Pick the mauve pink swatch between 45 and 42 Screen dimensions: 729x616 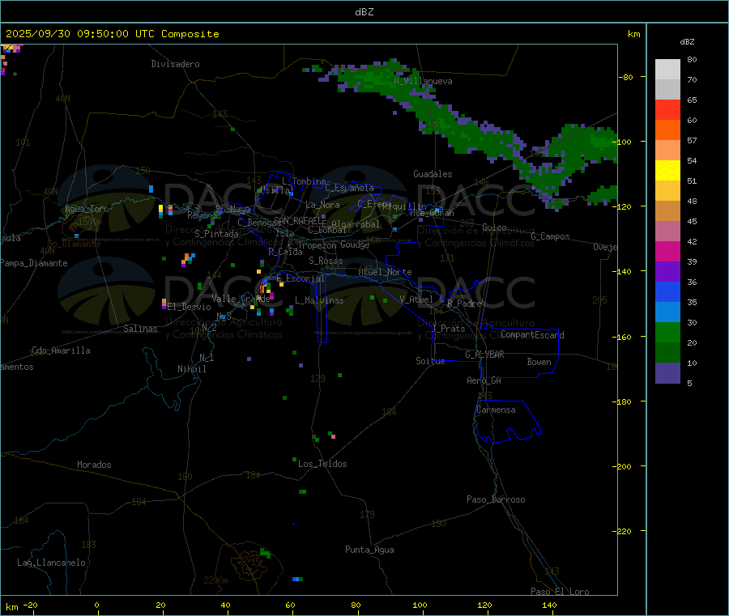point(667,232)
